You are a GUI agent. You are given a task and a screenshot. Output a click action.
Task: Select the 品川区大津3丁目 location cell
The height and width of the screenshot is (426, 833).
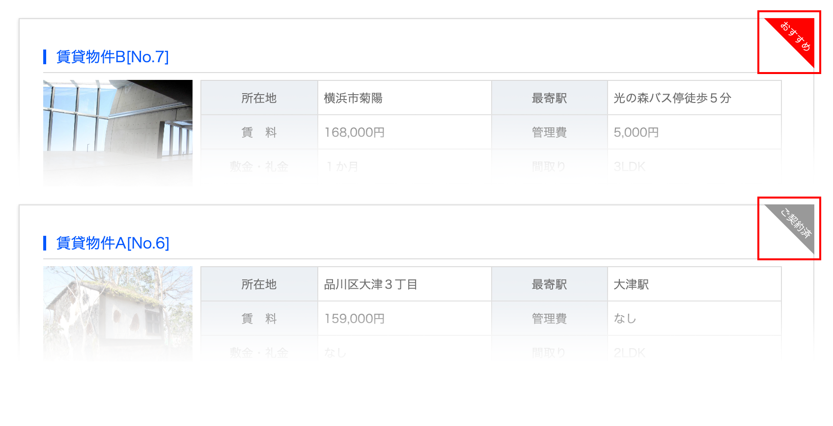pos(405,284)
